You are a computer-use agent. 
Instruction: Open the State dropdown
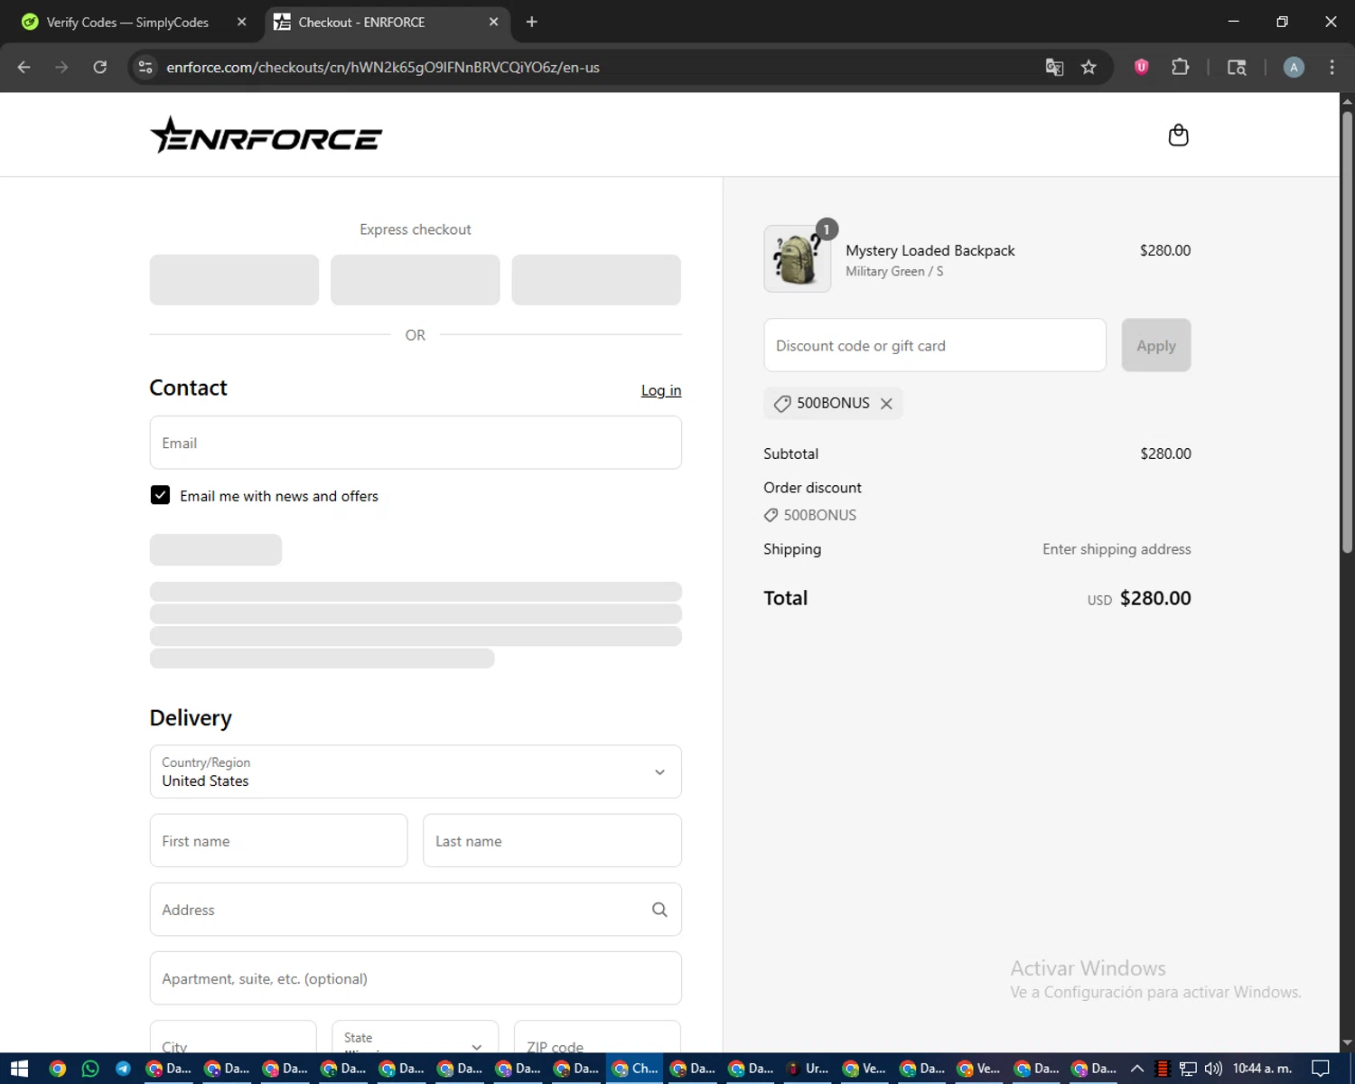coord(415,1037)
